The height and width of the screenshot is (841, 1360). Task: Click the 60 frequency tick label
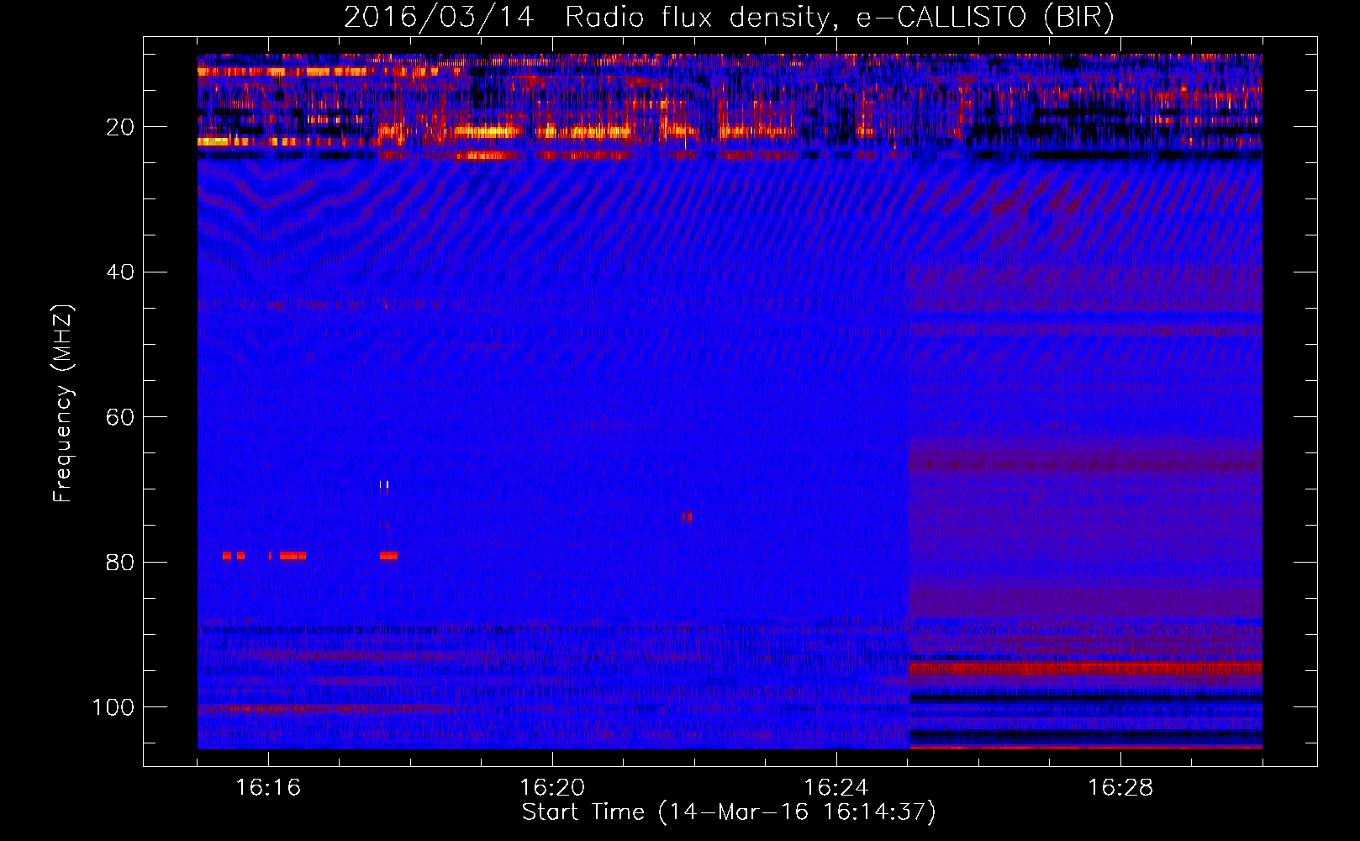coord(120,417)
